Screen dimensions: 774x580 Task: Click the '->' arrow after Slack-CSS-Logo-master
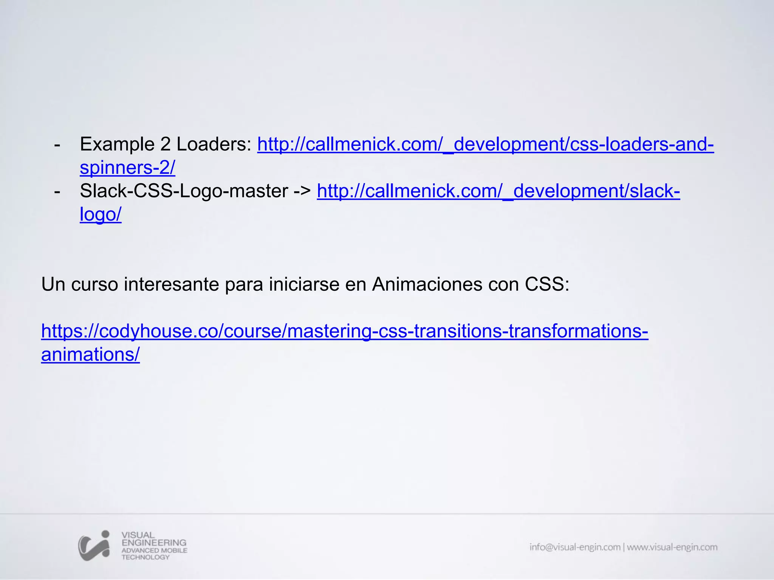[x=302, y=191]
